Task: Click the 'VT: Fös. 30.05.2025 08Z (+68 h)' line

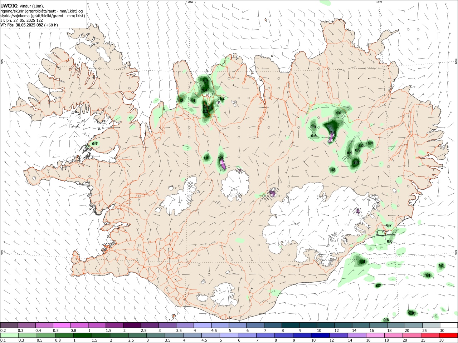Action: coord(29,25)
